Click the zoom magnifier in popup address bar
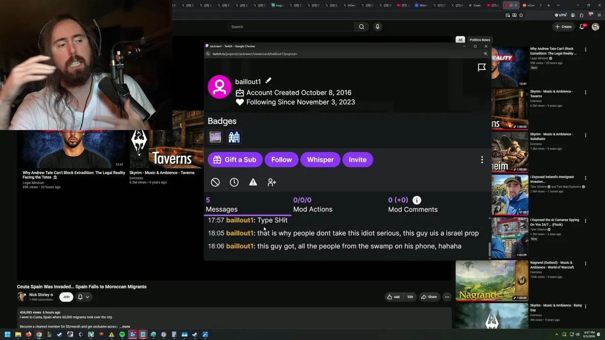The height and width of the screenshot is (340, 605). pyautogui.click(x=485, y=54)
